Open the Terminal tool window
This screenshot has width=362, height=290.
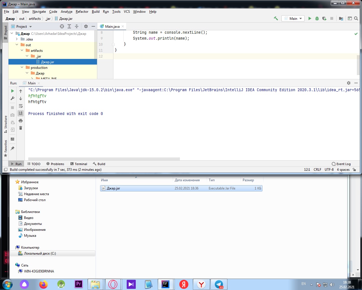click(79, 164)
